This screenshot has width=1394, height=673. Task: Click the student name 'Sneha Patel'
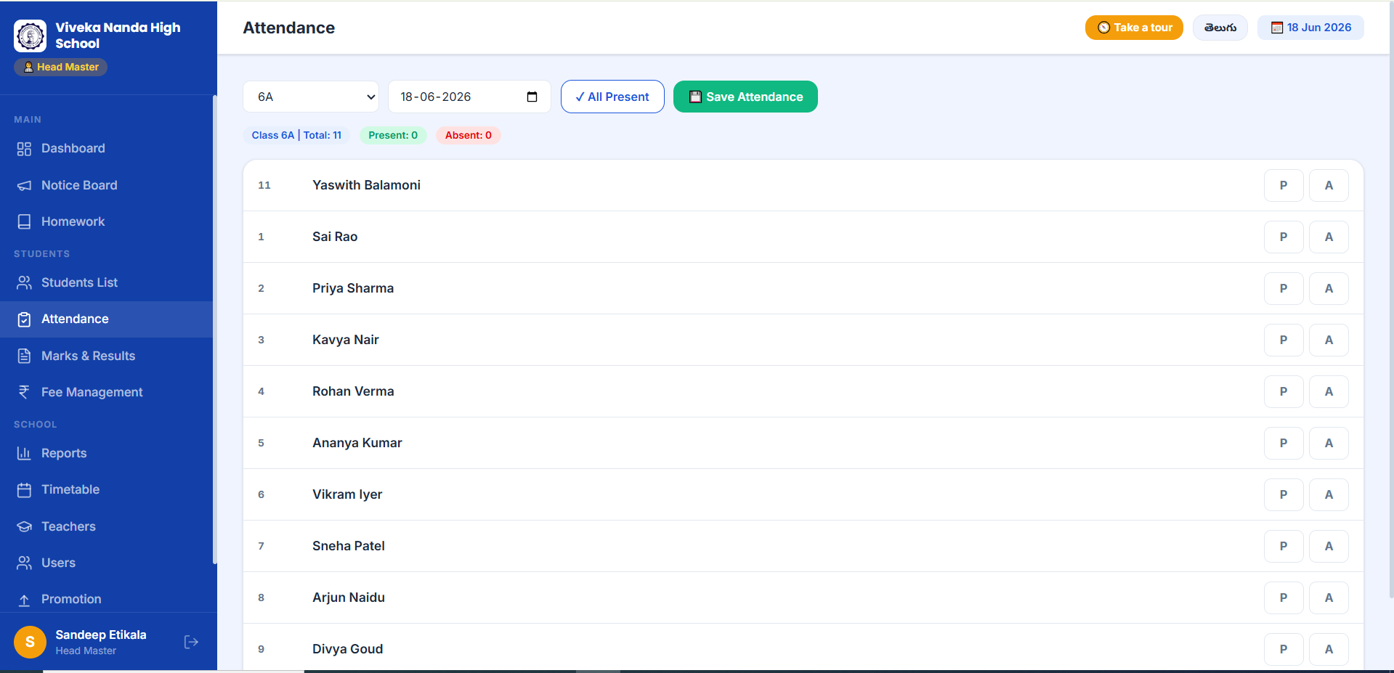(x=349, y=546)
